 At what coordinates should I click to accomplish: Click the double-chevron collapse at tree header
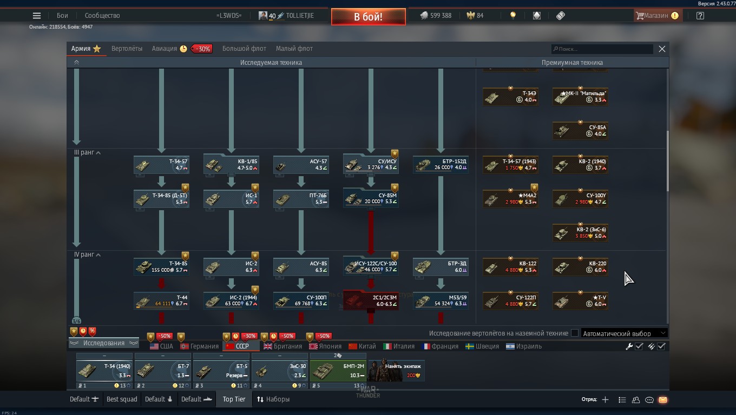click(76, 63)
